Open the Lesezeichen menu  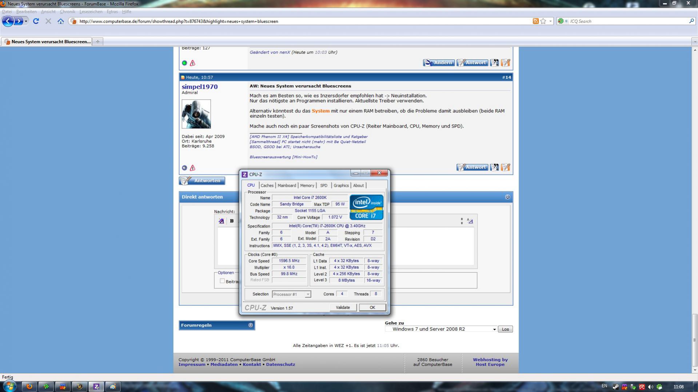click(91, 12)
